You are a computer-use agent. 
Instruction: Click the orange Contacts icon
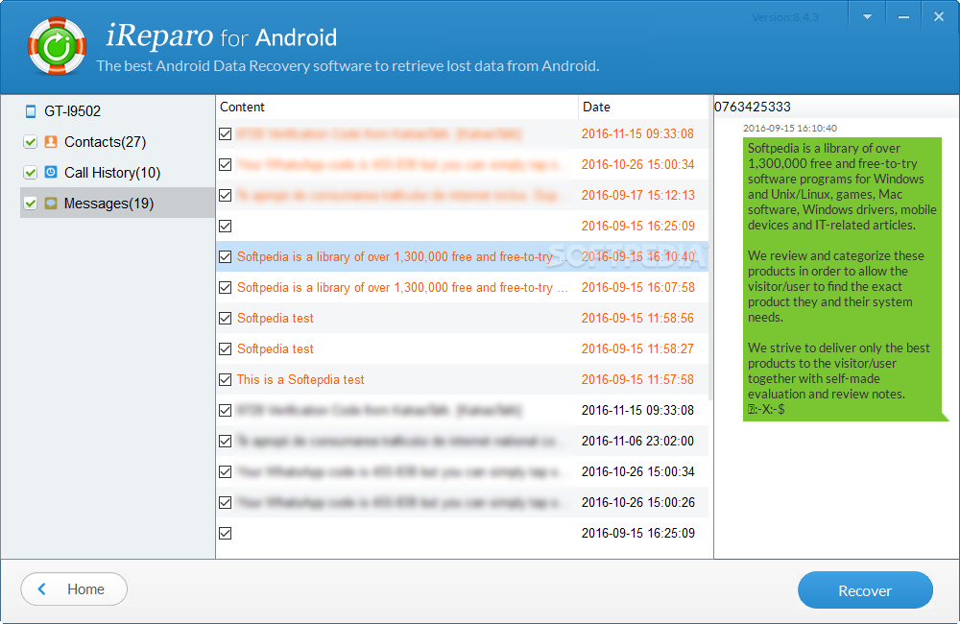(x=52, y=141)
